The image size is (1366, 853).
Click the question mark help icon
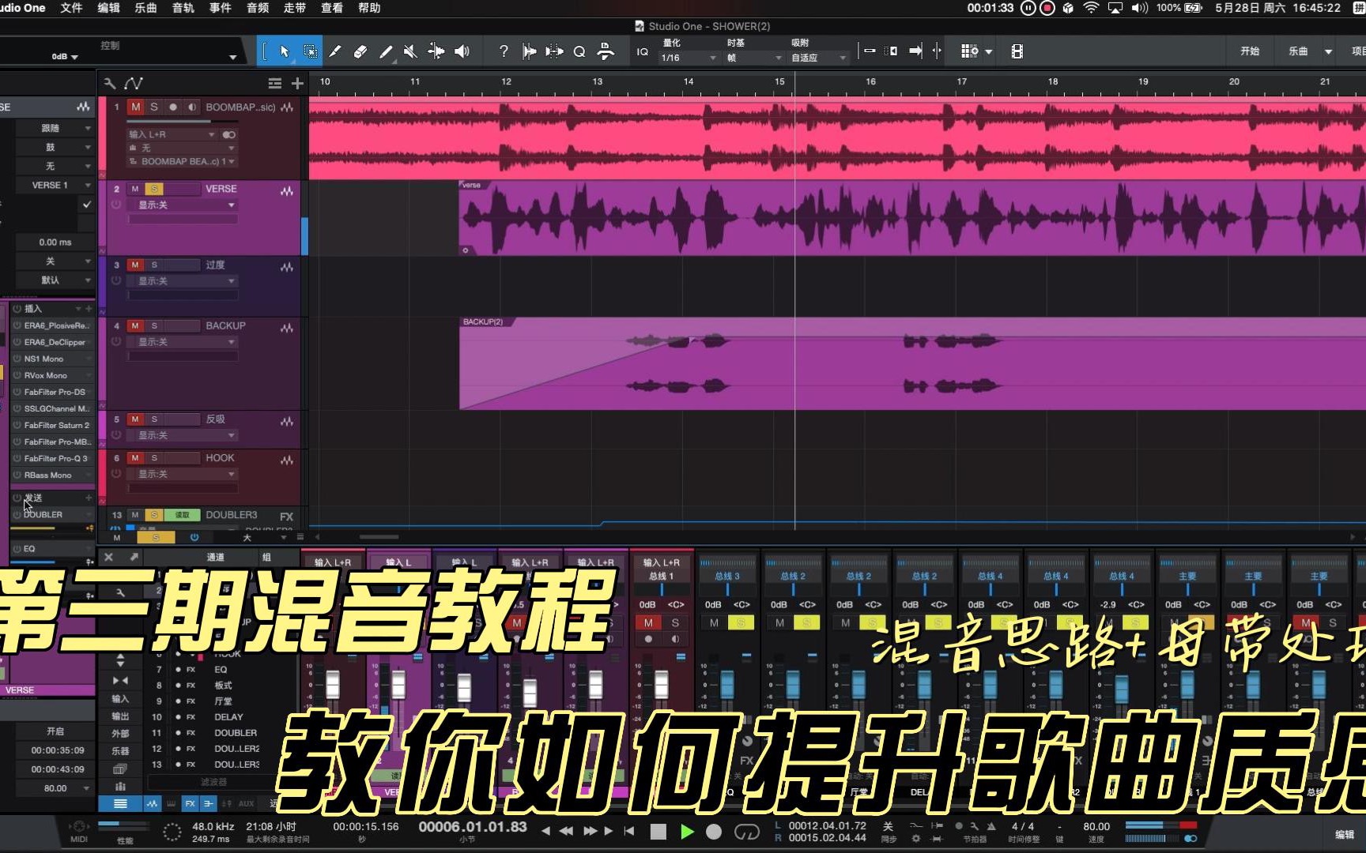pos(504,51)
